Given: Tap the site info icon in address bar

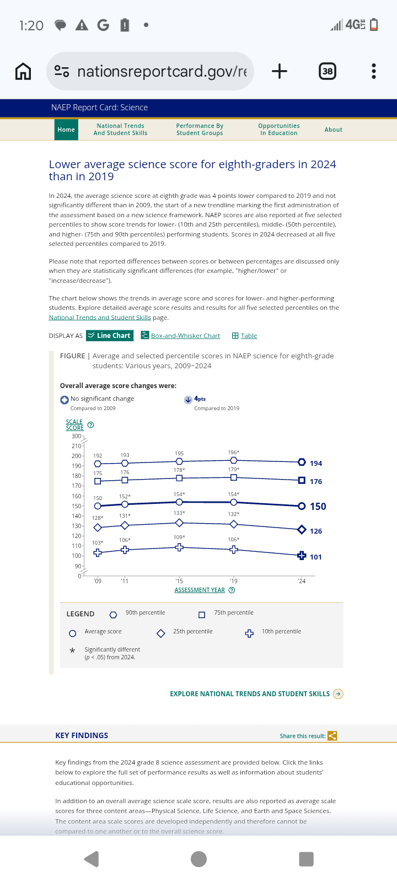Looking at the screenshot, I should (62, 71).
